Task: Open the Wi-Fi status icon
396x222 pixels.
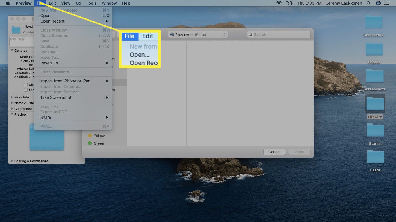Action: pos(279,3)
